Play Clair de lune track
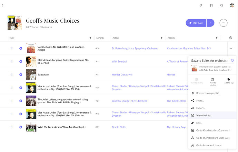Screen dimensions: 238x152 coord(21,61)
